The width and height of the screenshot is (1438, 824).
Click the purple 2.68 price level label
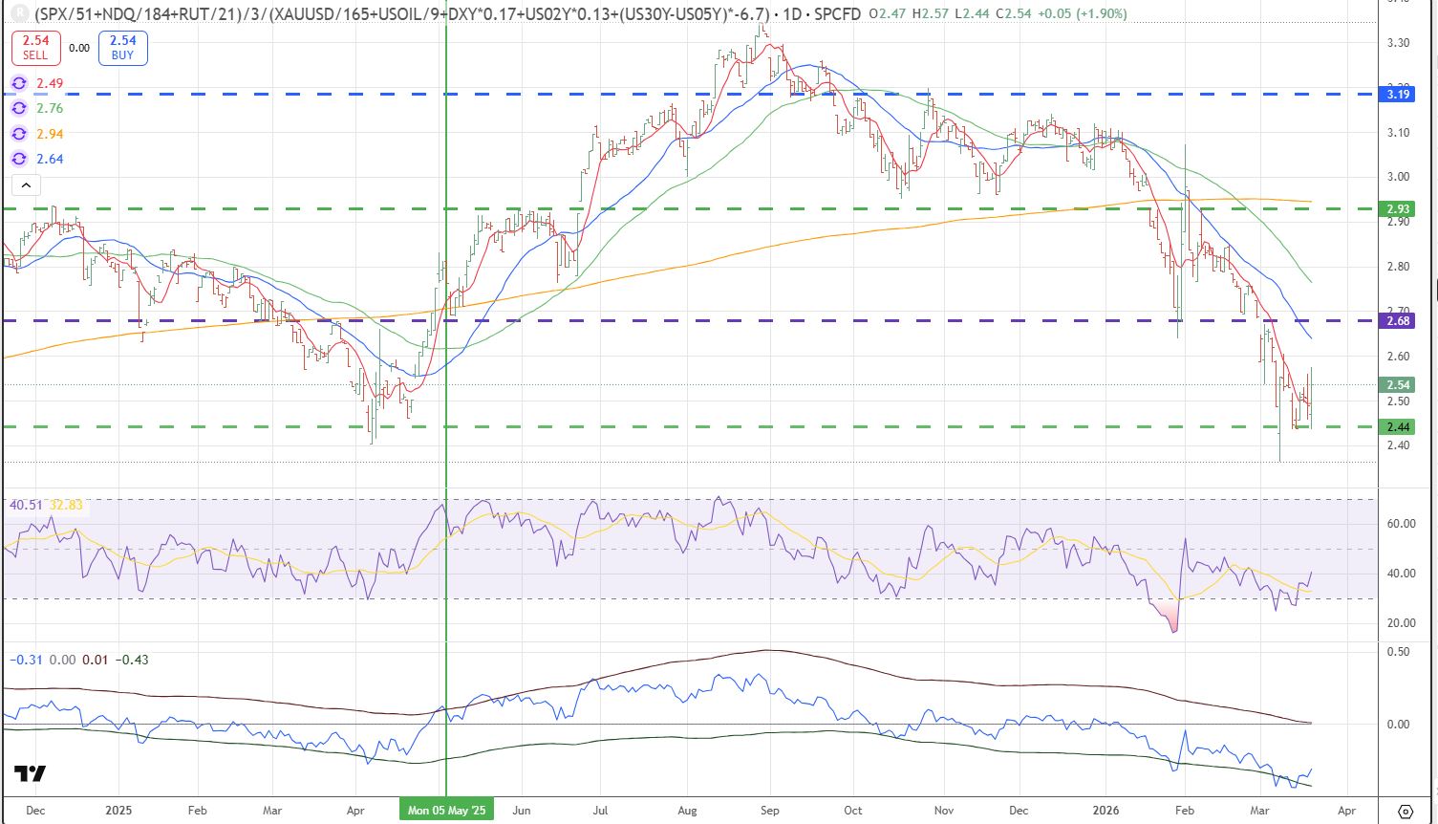pyautogui.click(x=1397, y=321)
